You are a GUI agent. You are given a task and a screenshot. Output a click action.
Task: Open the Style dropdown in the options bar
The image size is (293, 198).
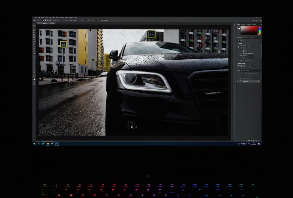[76, 20]
